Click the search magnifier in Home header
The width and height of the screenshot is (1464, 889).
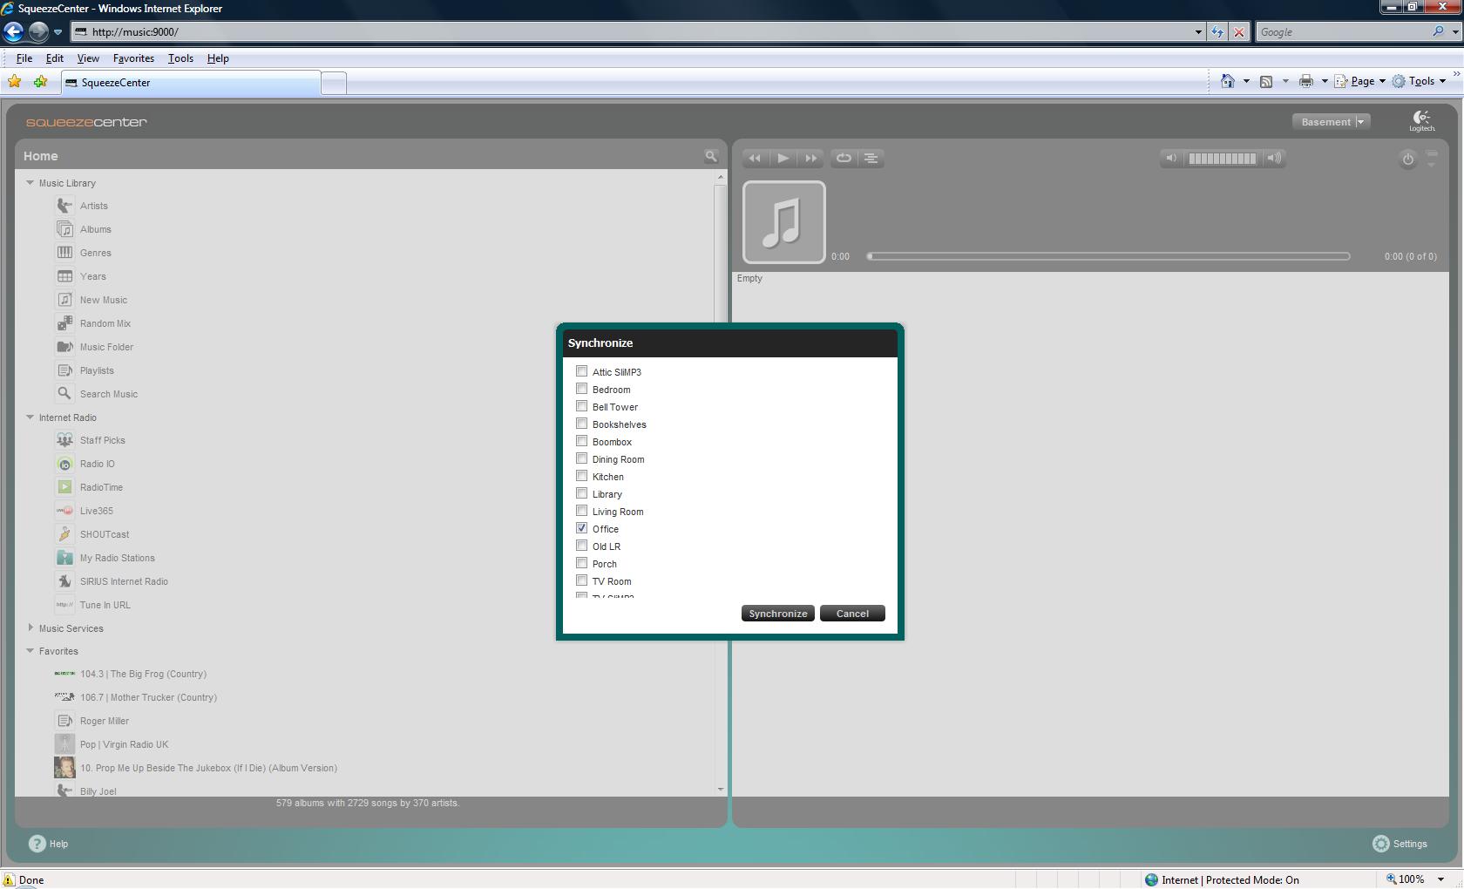tap(711, 157)
